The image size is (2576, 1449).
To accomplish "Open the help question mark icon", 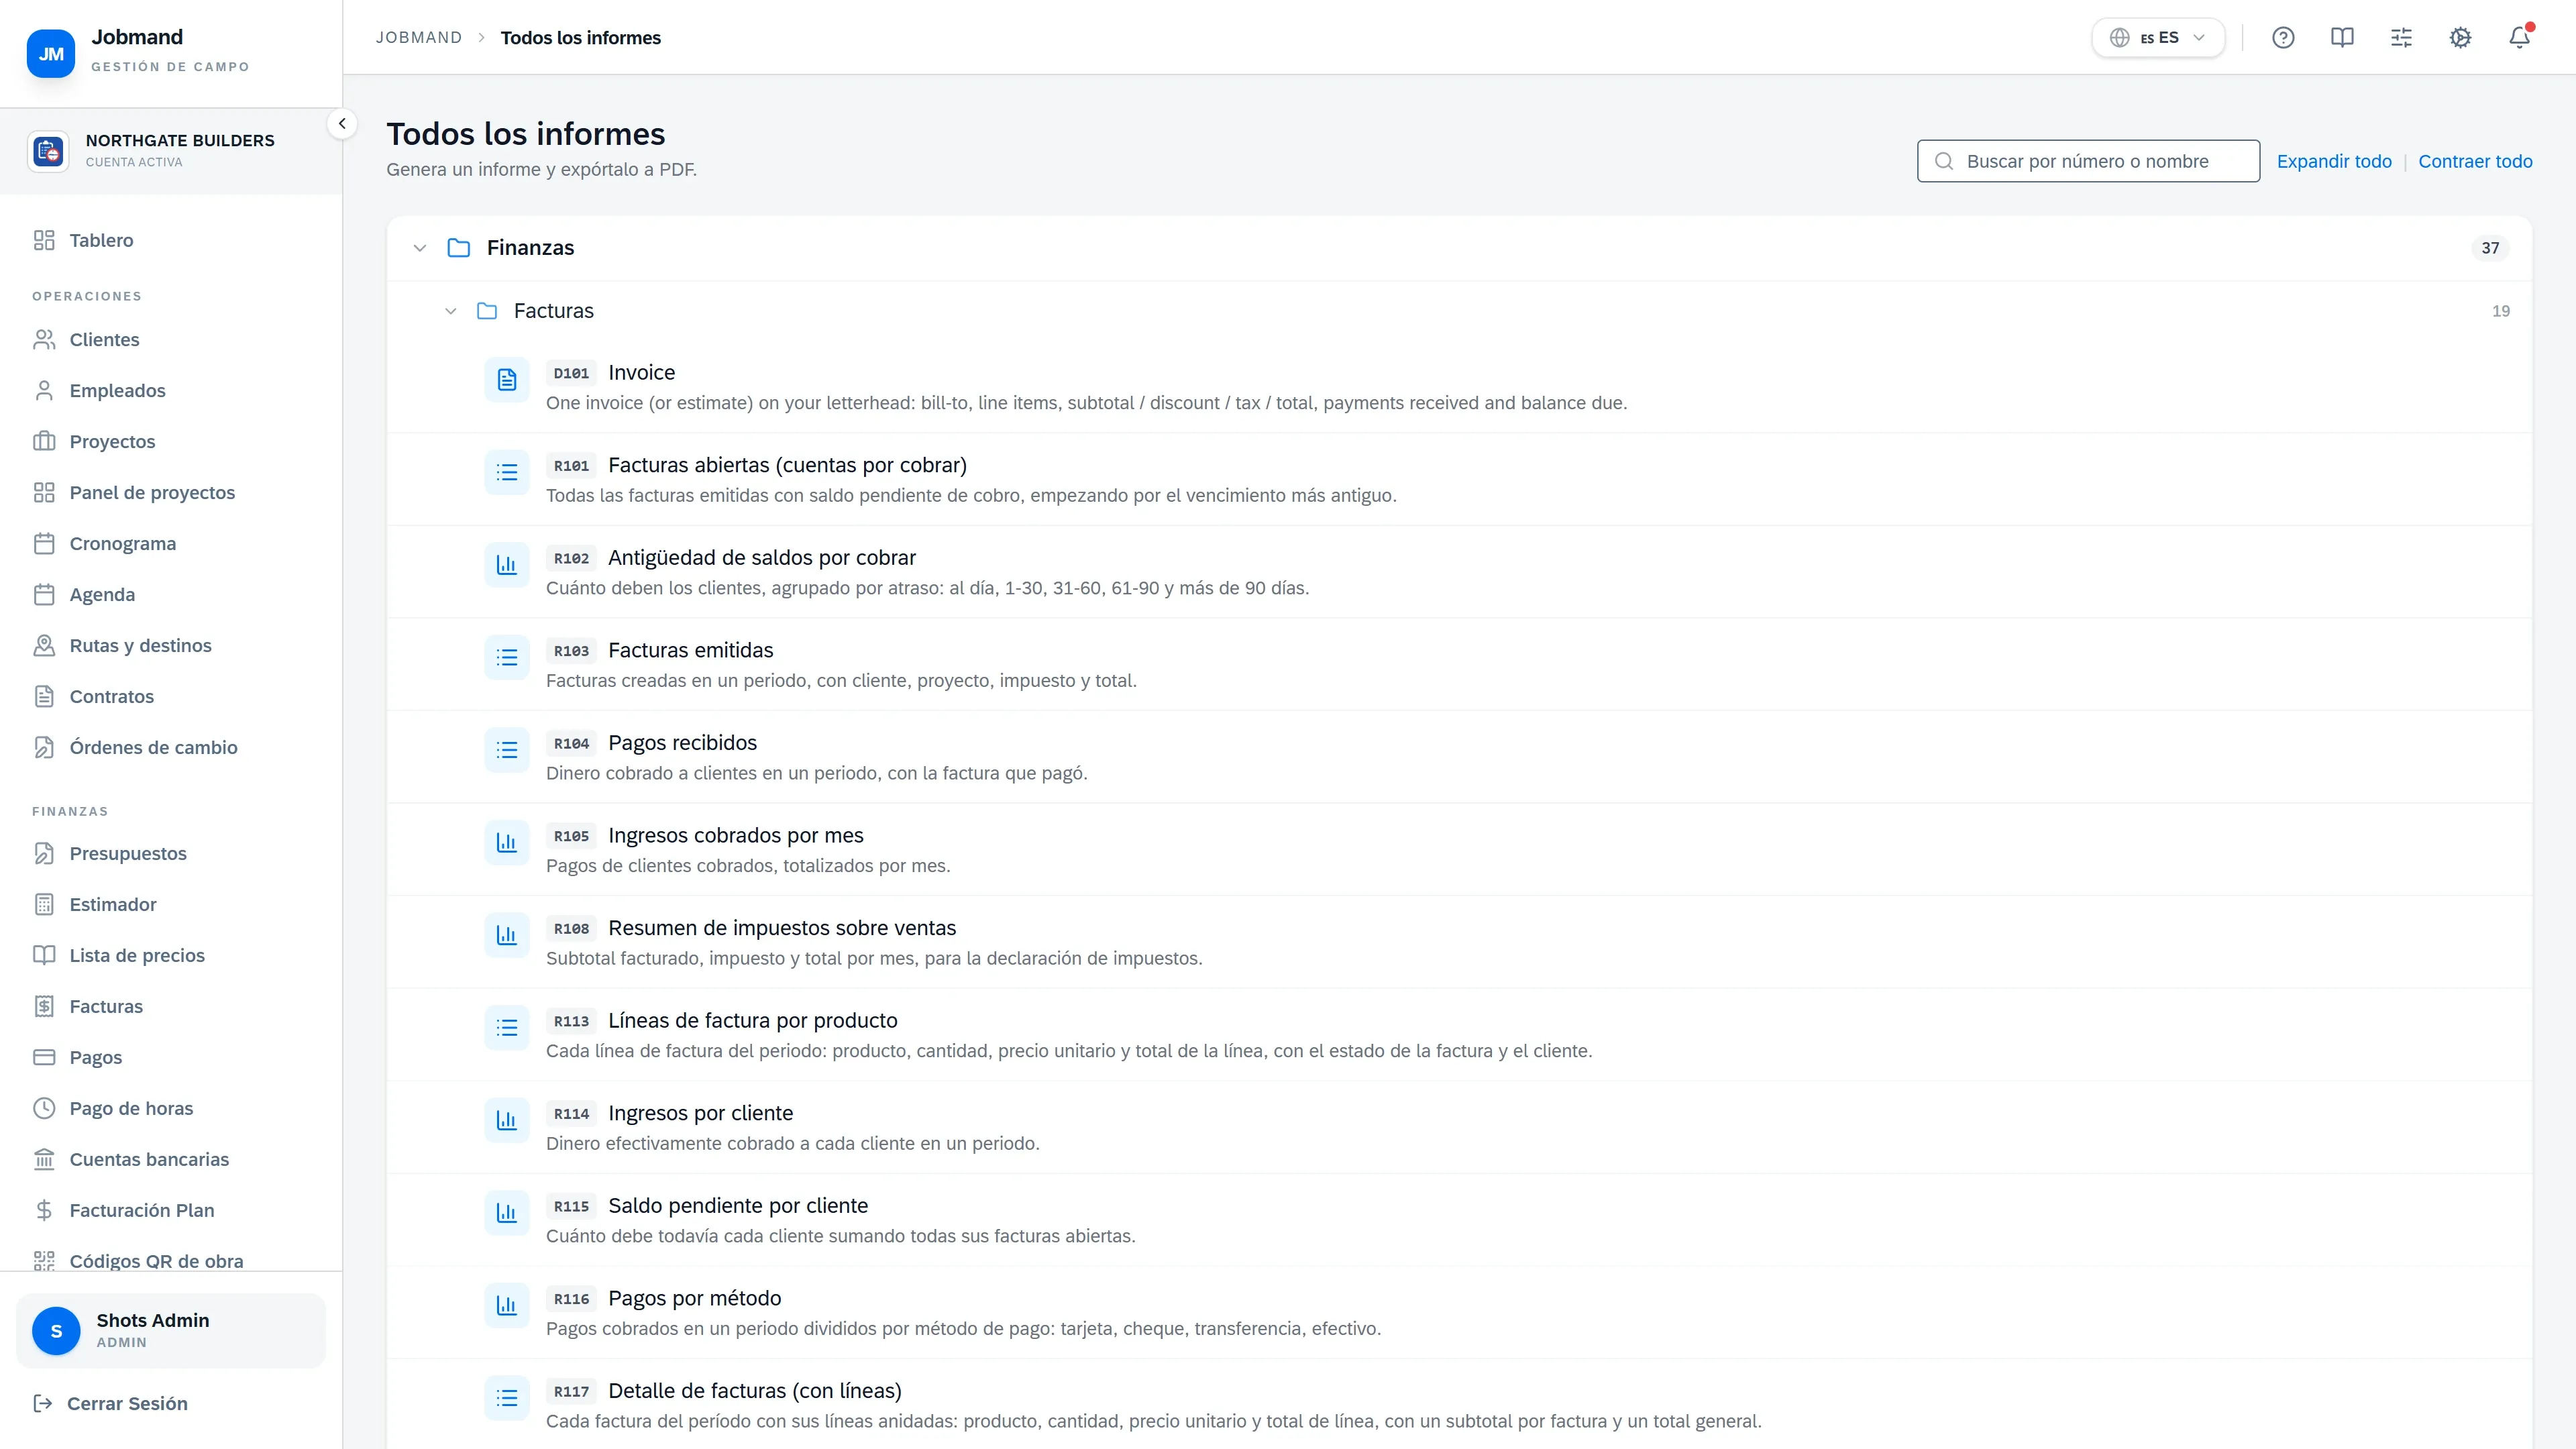I will [x=2283, y=38].
